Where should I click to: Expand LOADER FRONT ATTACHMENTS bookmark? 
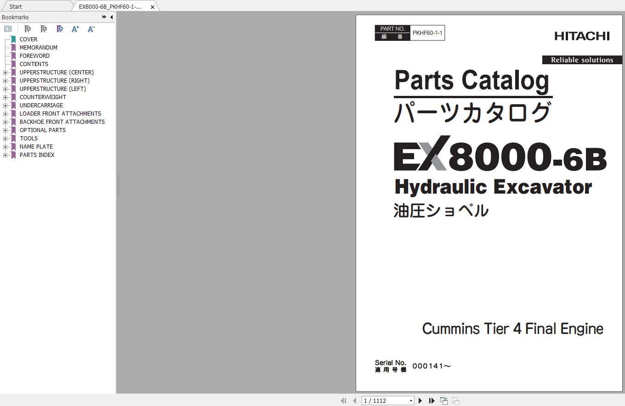(x=5, y=114)
